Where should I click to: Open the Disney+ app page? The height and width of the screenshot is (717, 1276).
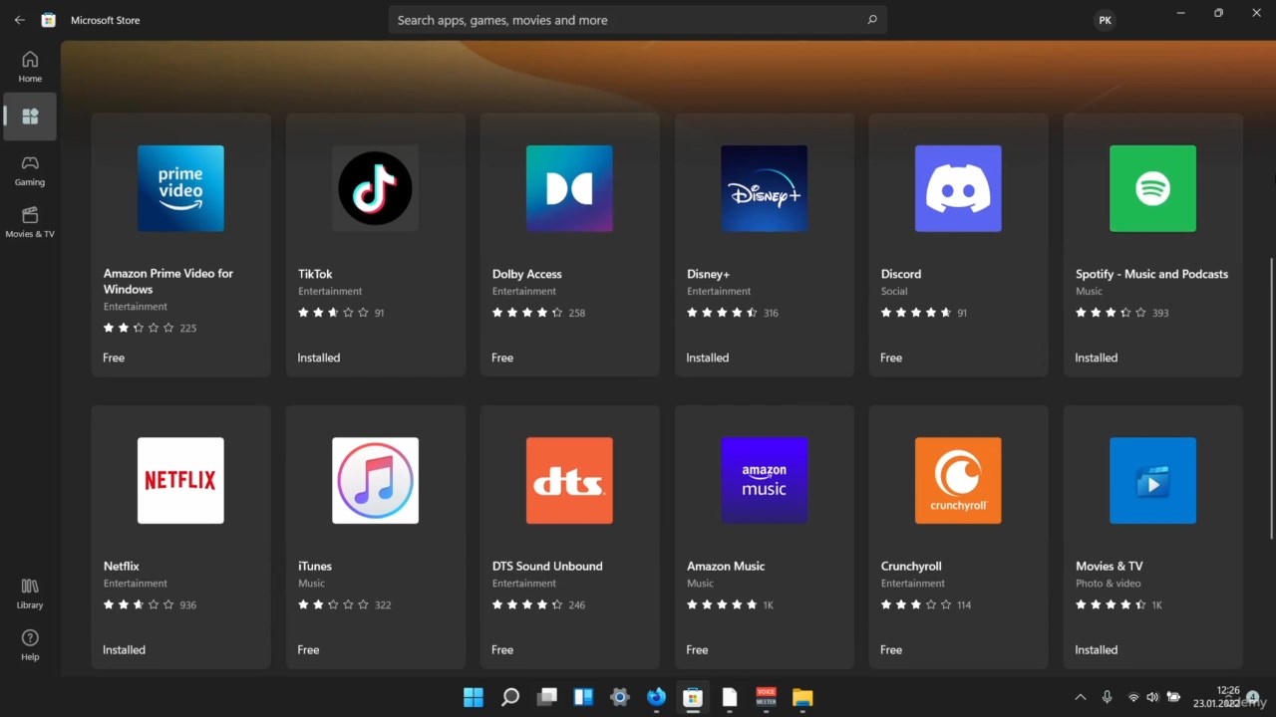click(x=764, y=244)
